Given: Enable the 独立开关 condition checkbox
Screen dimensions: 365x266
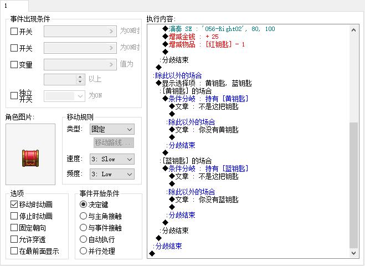Looking at the screenshot, I should (x=14, y=95).
